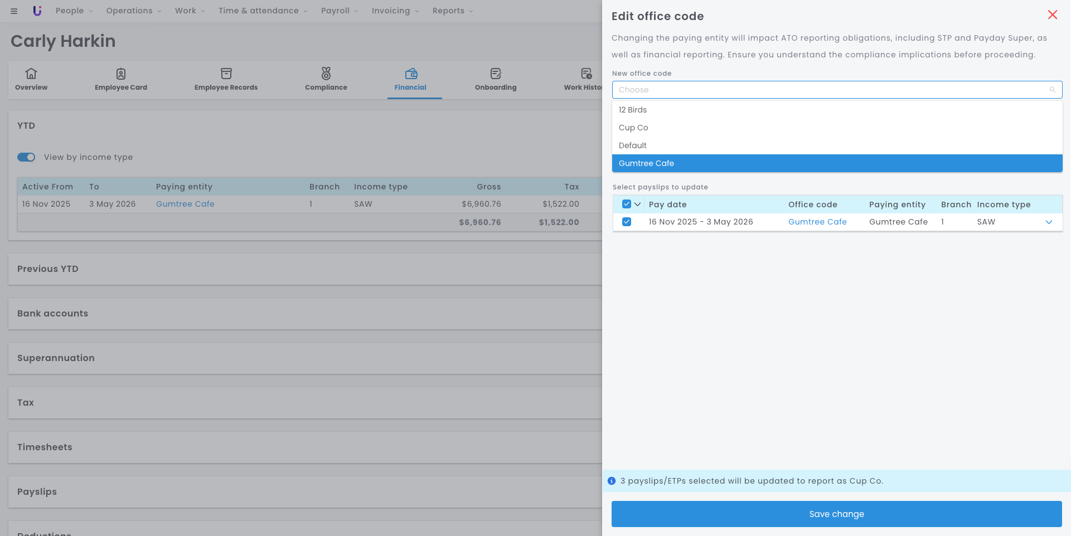Open Gumtree Cafe link in YTD table
The height and width of the screenshot is (536, 1071).
(x=185, y=204)
